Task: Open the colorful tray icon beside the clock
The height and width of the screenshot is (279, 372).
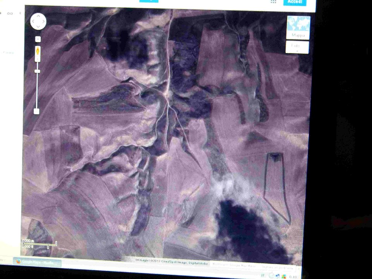Action: [284, 277]
